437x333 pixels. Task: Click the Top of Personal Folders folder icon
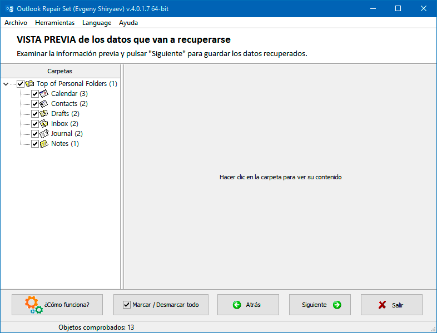coord(29,83)
